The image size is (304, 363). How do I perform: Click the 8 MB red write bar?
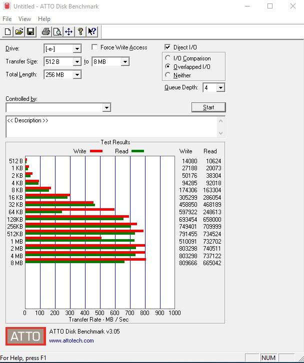point(85,260)
